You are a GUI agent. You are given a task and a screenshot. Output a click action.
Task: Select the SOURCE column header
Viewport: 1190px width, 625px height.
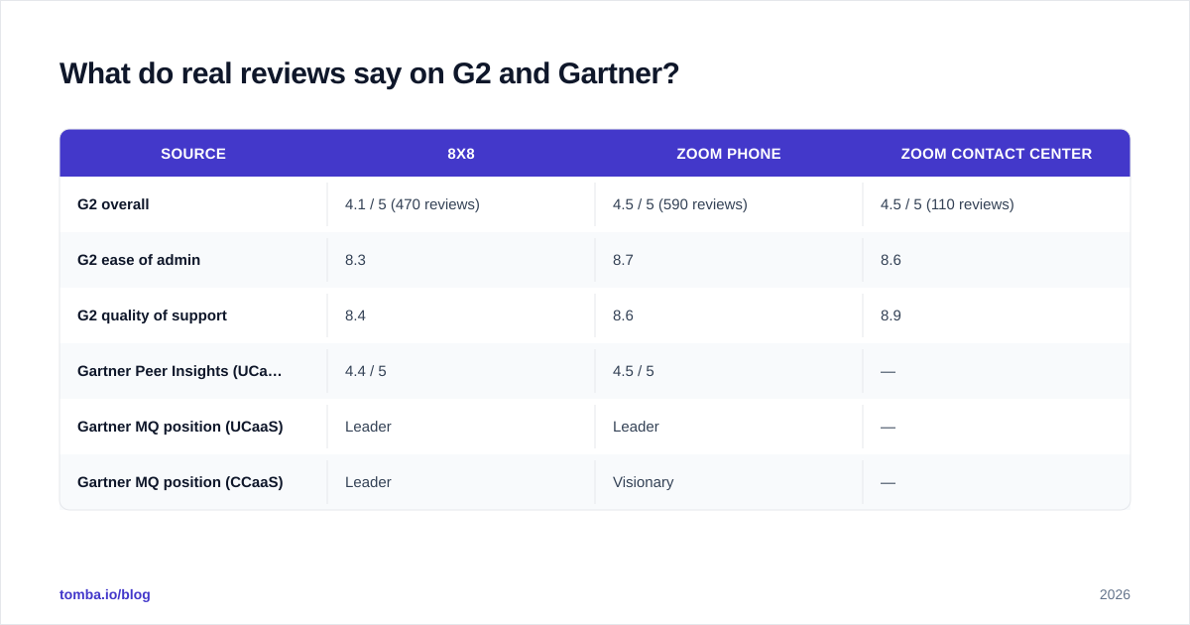[193, 154]
